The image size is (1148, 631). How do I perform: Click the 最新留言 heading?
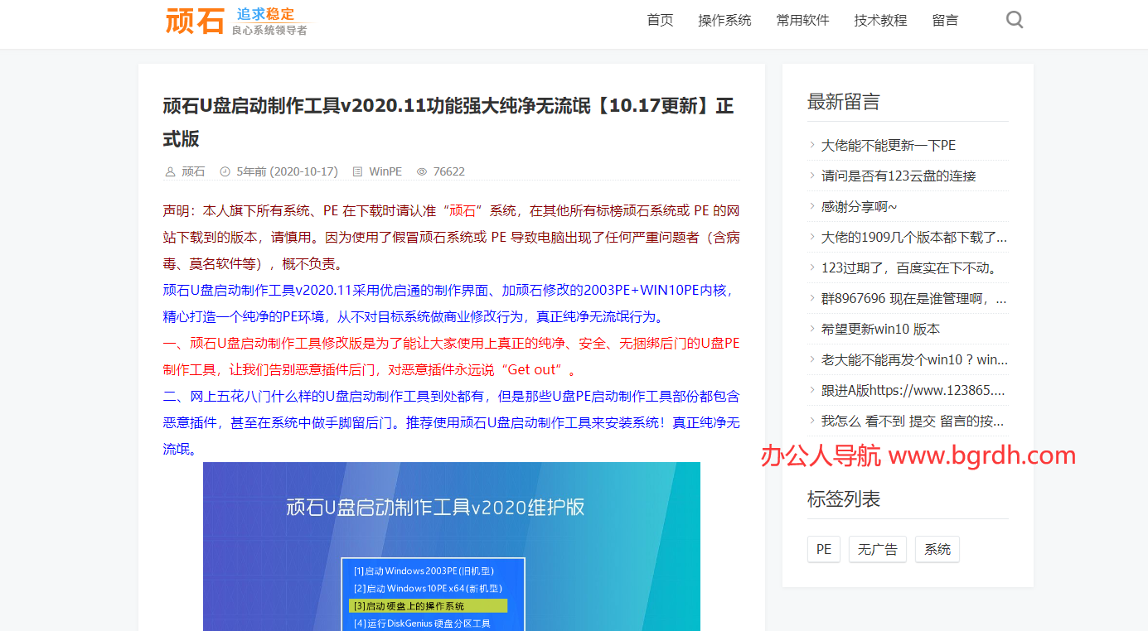(844, 102)
